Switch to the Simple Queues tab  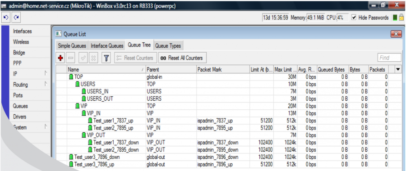(x=72, y=46)
